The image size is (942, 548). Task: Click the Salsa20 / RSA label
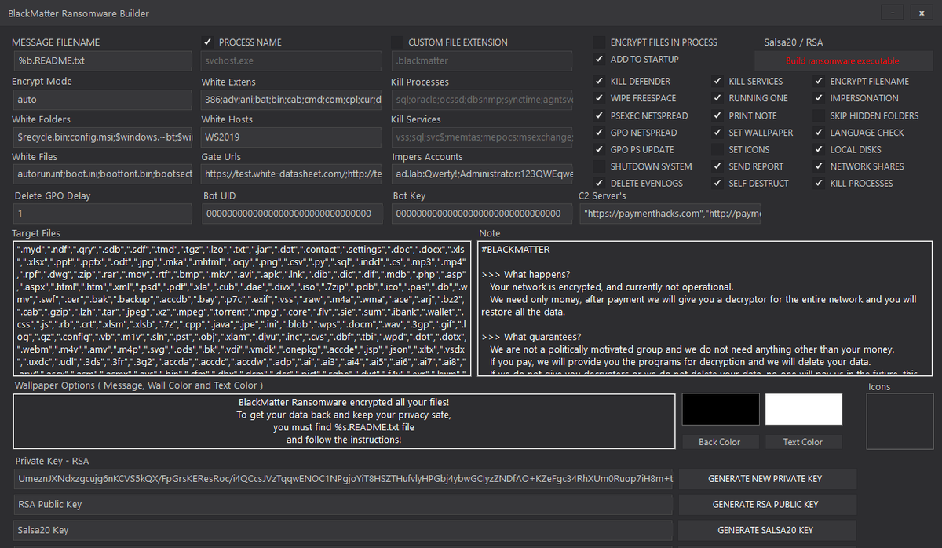(x=794, y=42)
